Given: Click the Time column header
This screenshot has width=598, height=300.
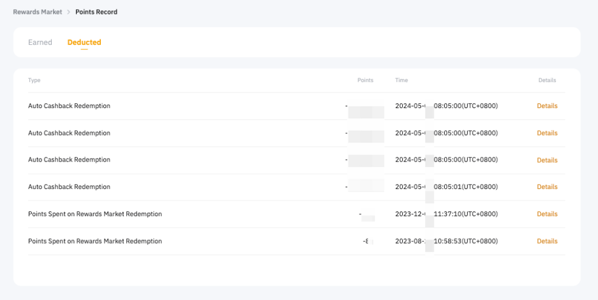Looking at the screenshot, I should (x=402, y=80).
